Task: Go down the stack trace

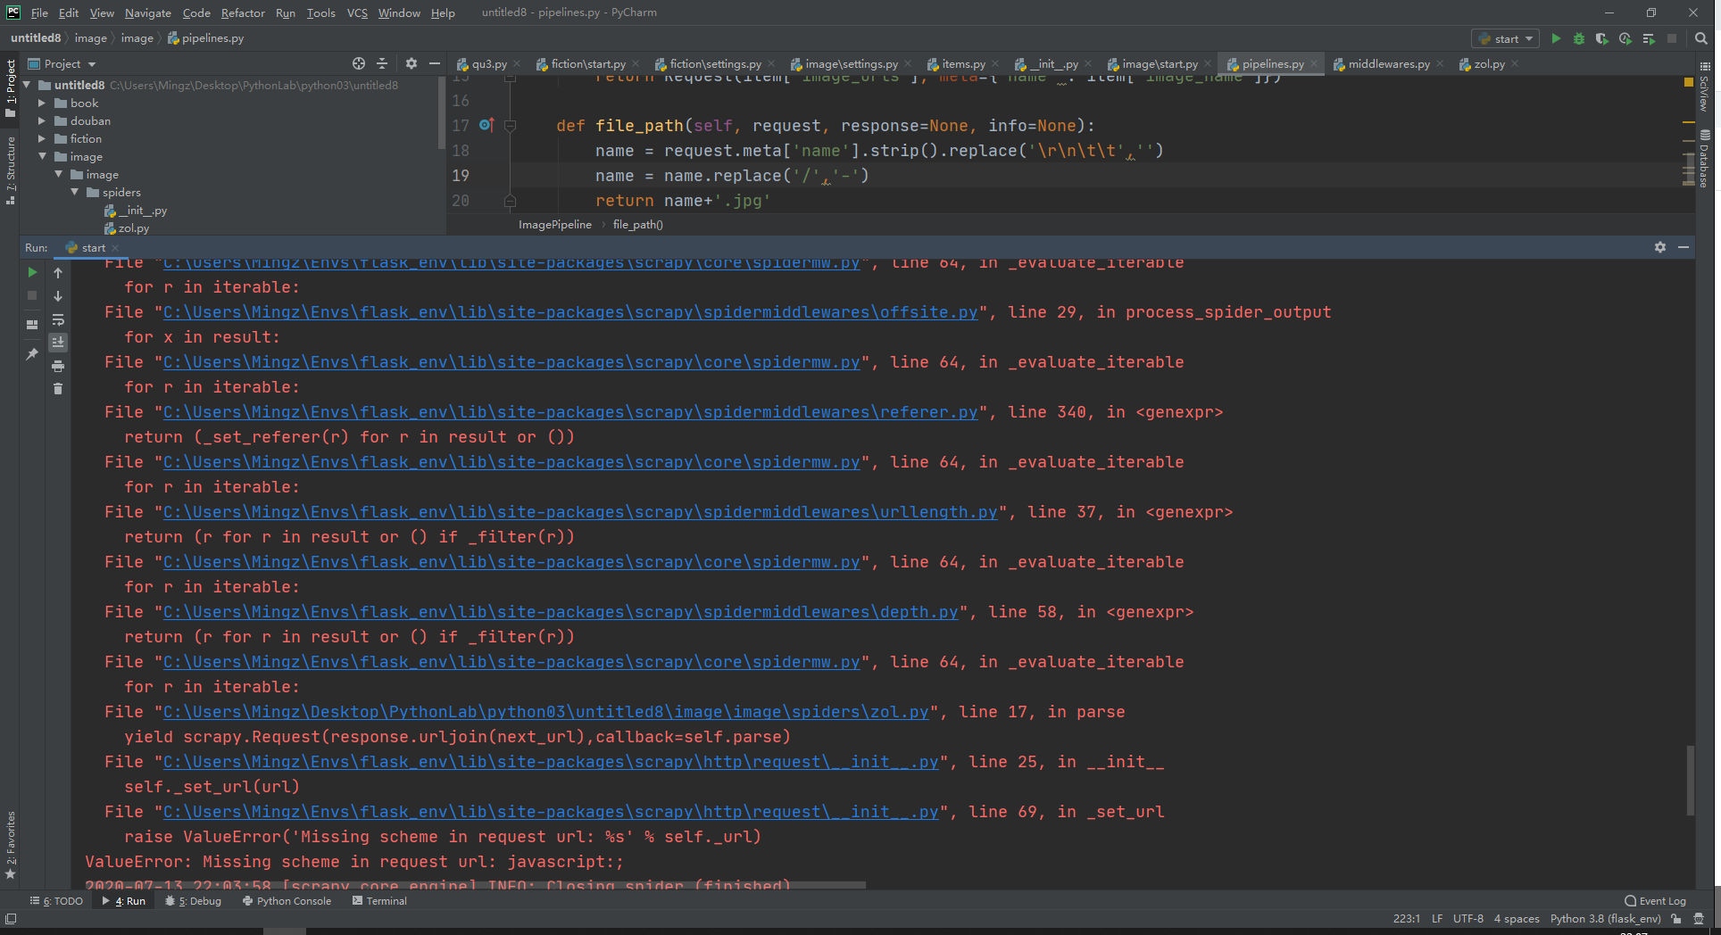Action: (x=58, y=296)
